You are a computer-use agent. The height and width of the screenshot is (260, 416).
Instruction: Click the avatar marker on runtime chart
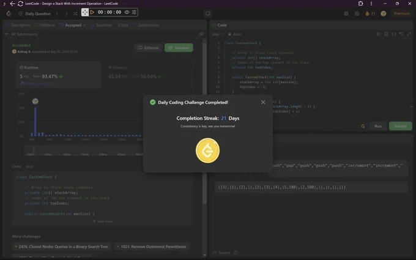tap(35, 102)
